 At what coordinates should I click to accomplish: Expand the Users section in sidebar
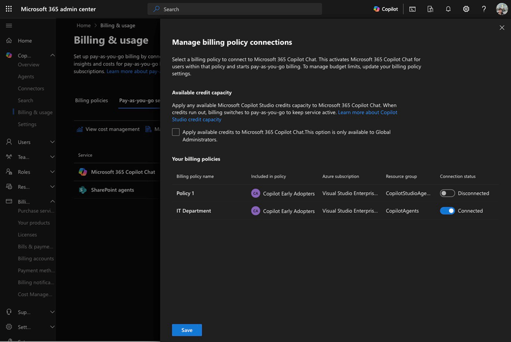(x=52, y=142)
